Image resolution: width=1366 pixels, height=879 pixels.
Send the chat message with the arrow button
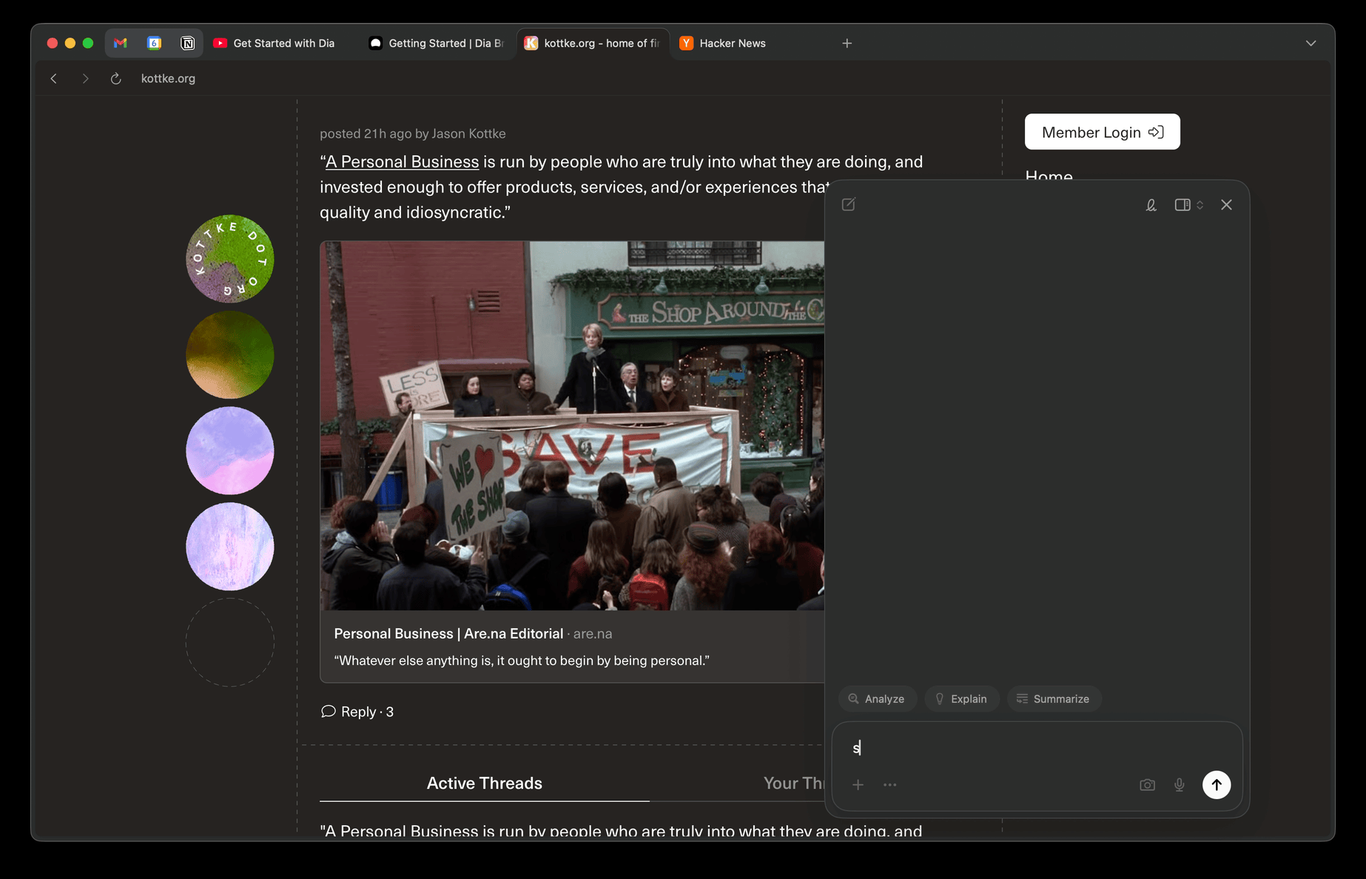(x=1216, y=785)
